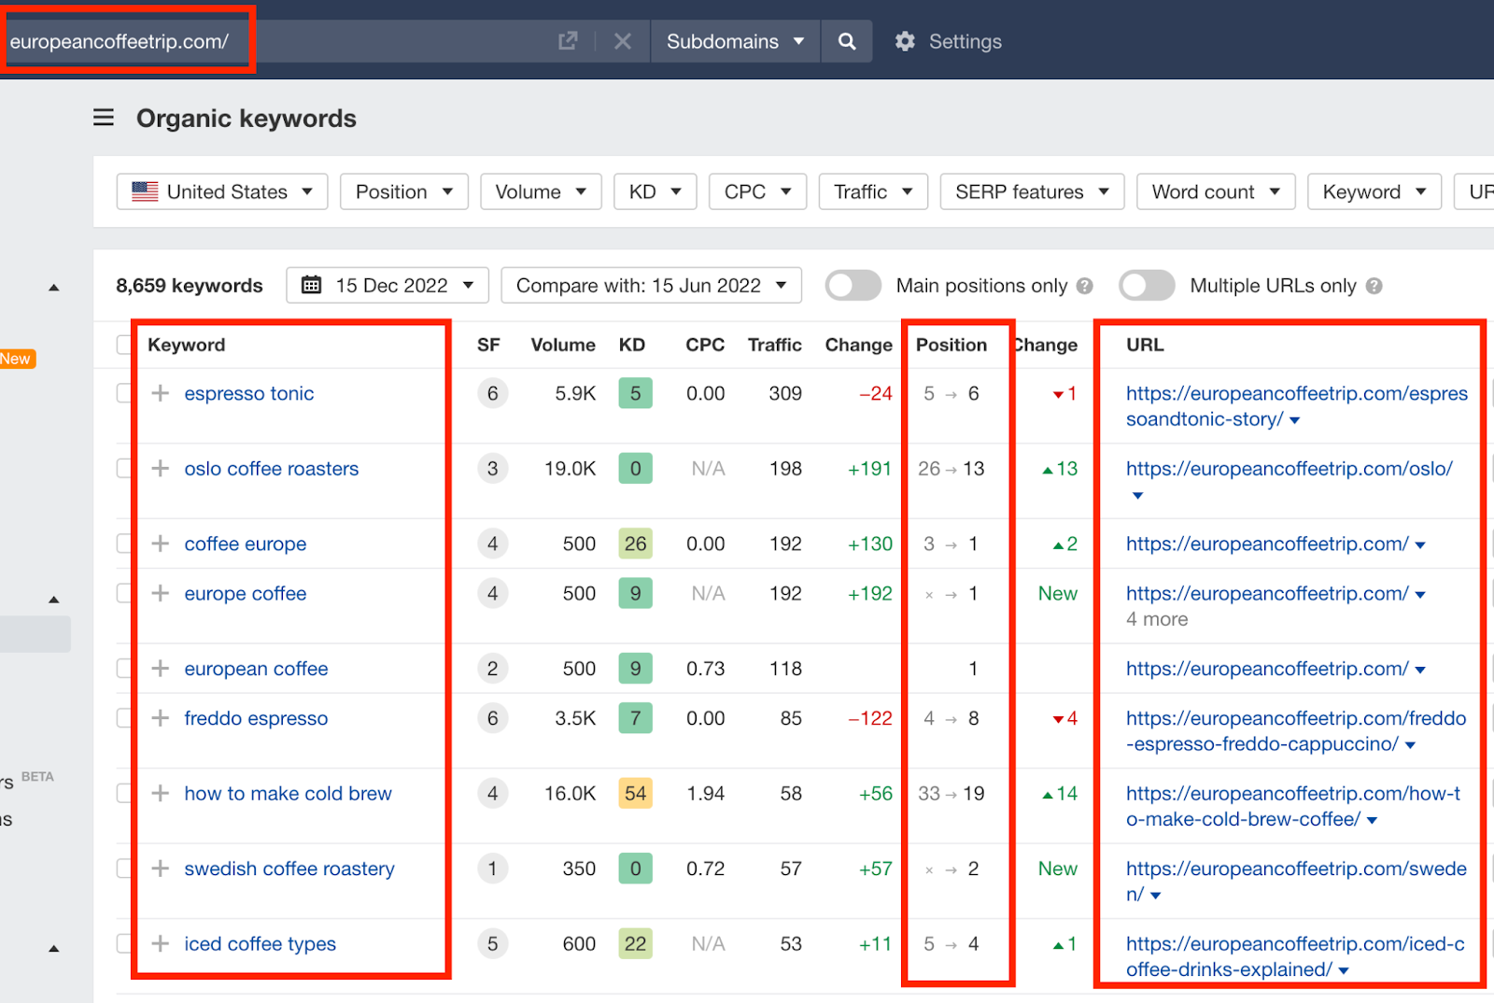Show help for Main positions only
The height and width of the screenshot is (1003, 1494).
click(x=1084, y=286)
